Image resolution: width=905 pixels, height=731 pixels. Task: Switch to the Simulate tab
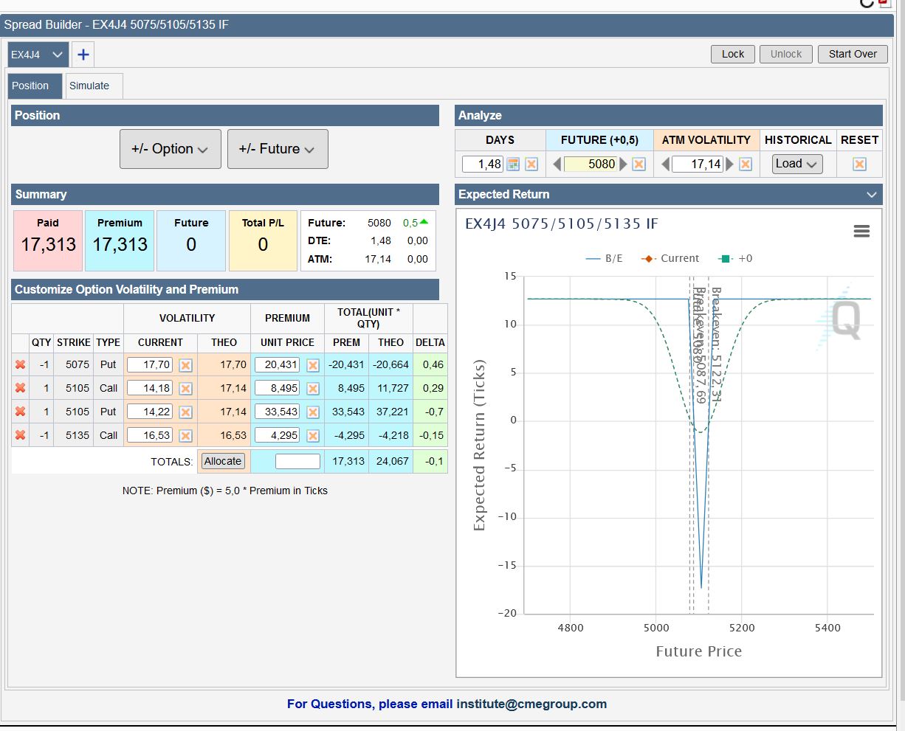pos(89,86)
